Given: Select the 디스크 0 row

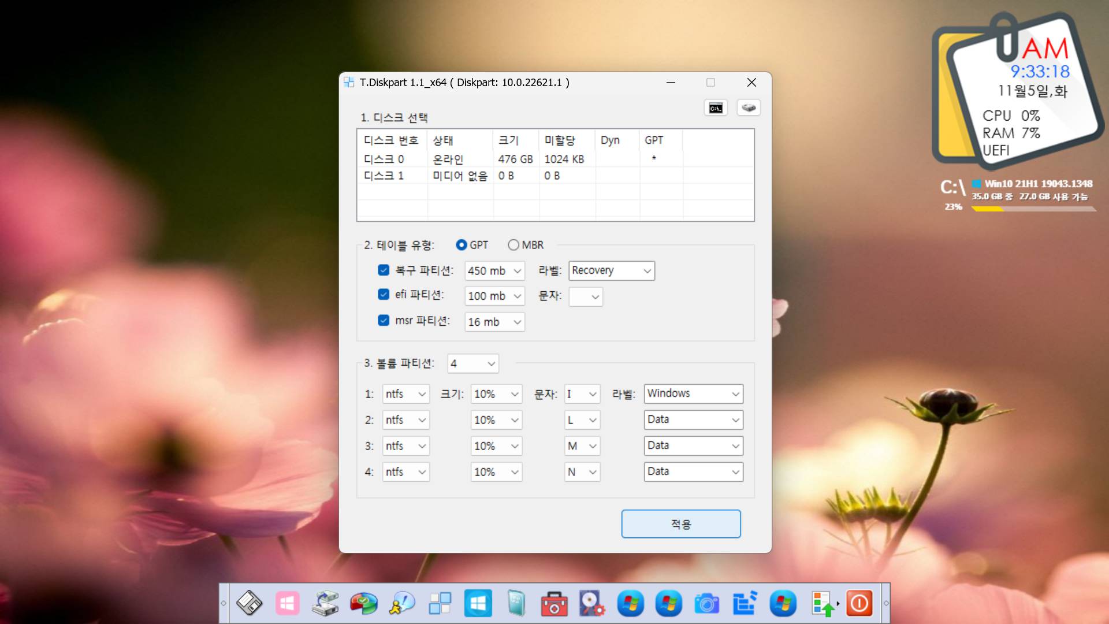Looking at the screenshot, I should 555,159.
